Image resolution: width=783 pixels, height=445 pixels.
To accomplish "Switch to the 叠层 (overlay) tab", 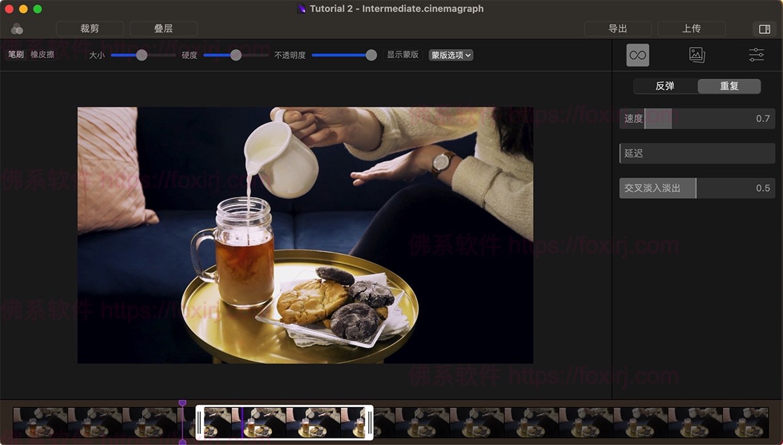I will [x=164, y=29].
